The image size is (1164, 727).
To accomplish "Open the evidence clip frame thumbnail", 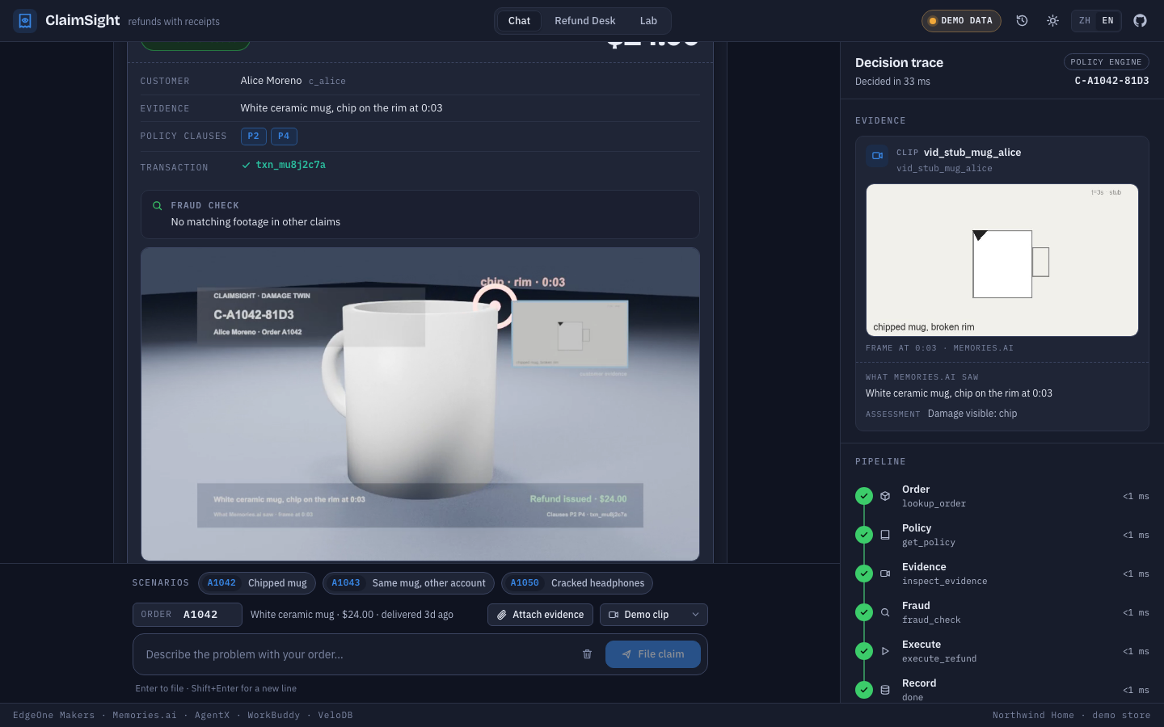I will coord(1002,260).
